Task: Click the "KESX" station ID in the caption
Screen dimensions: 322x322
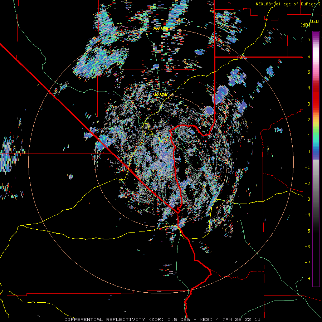Action: pos(206,319)
